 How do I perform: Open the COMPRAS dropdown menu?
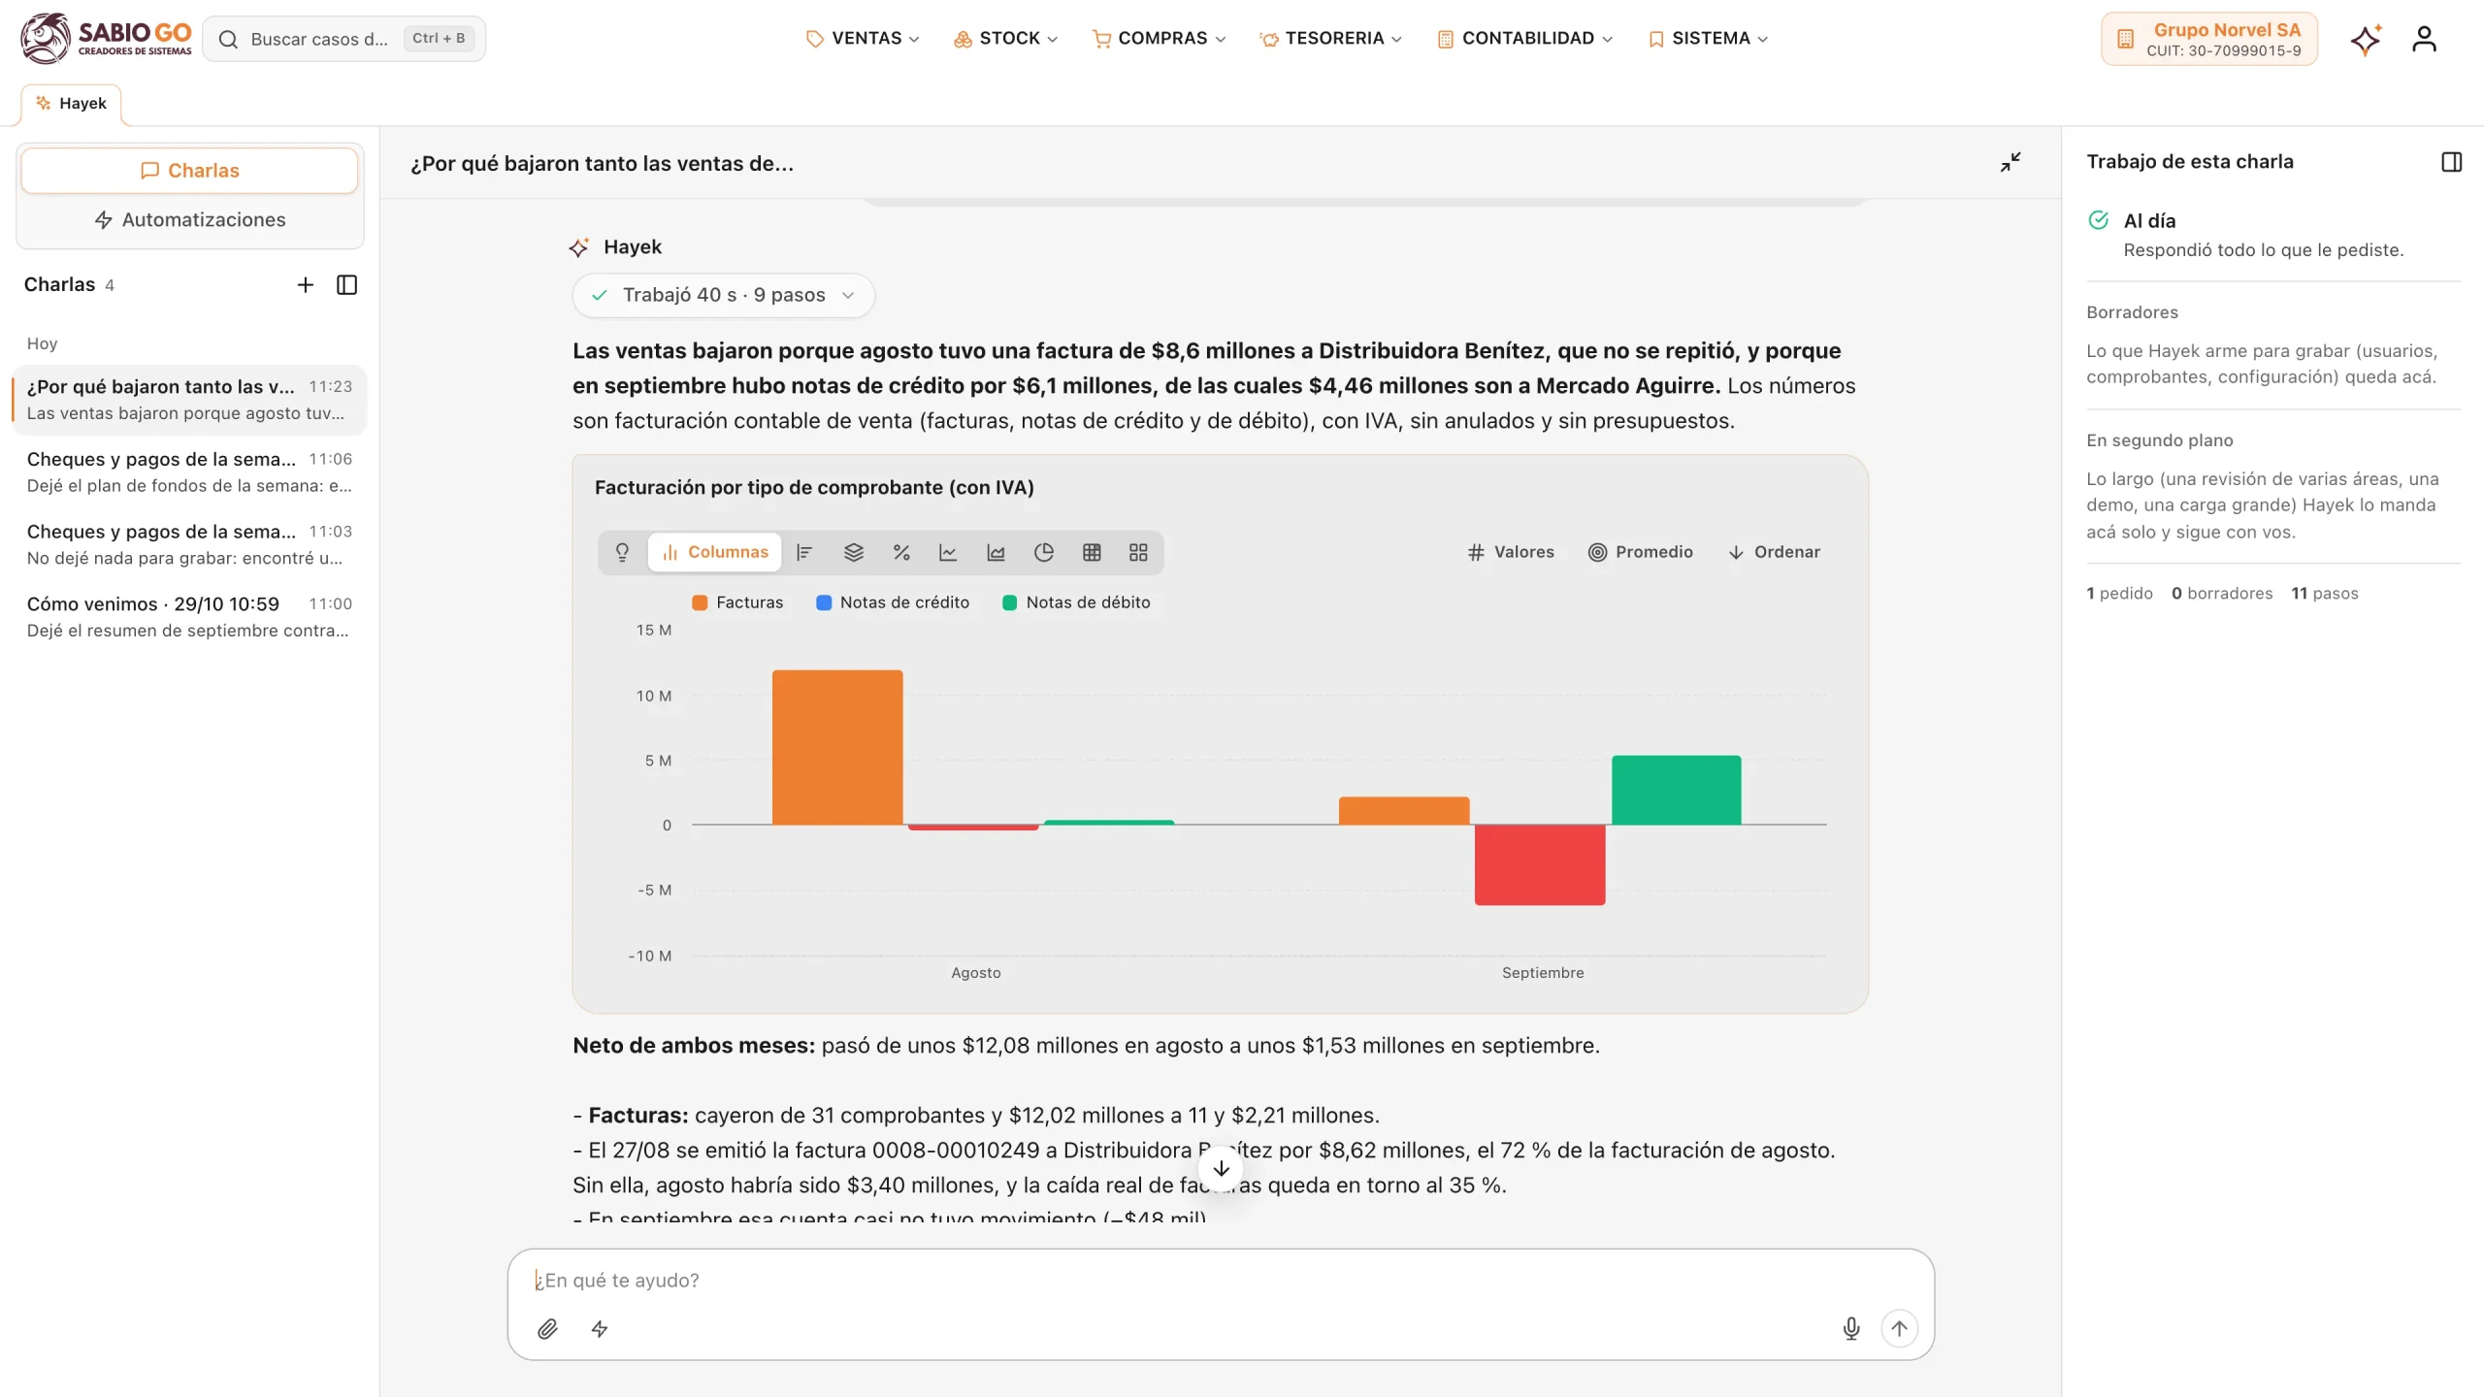coord(1159,39)
